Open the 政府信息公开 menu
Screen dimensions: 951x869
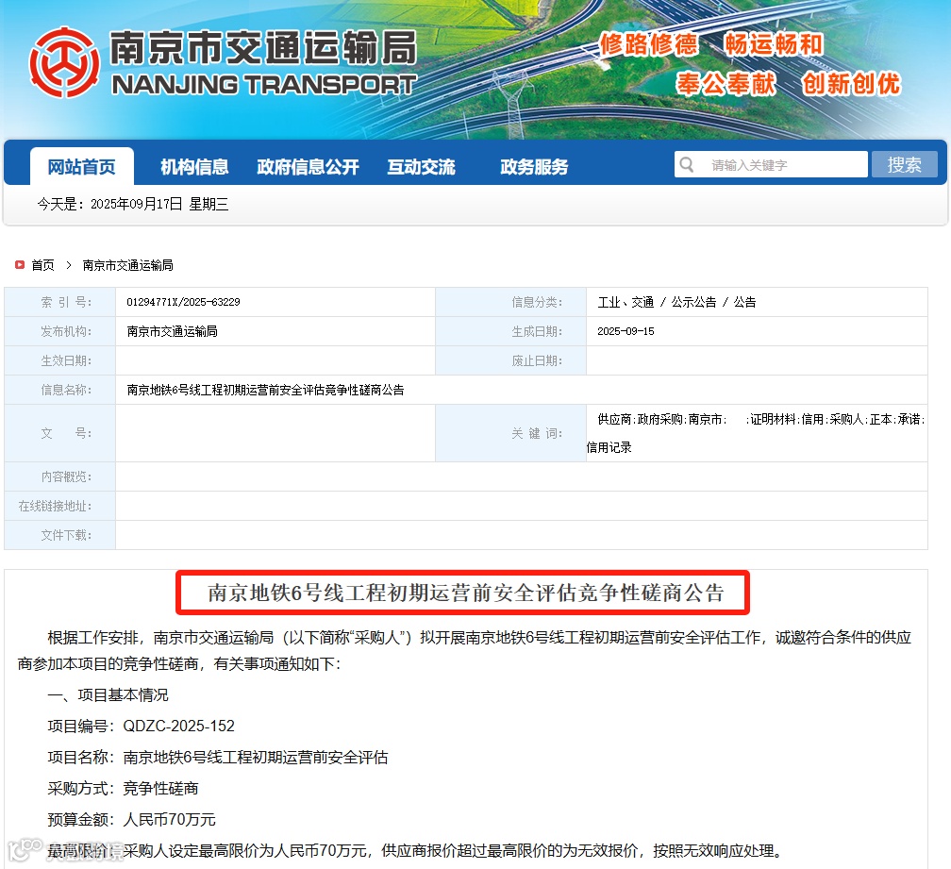pyautogui.click(x=309, y=166)
